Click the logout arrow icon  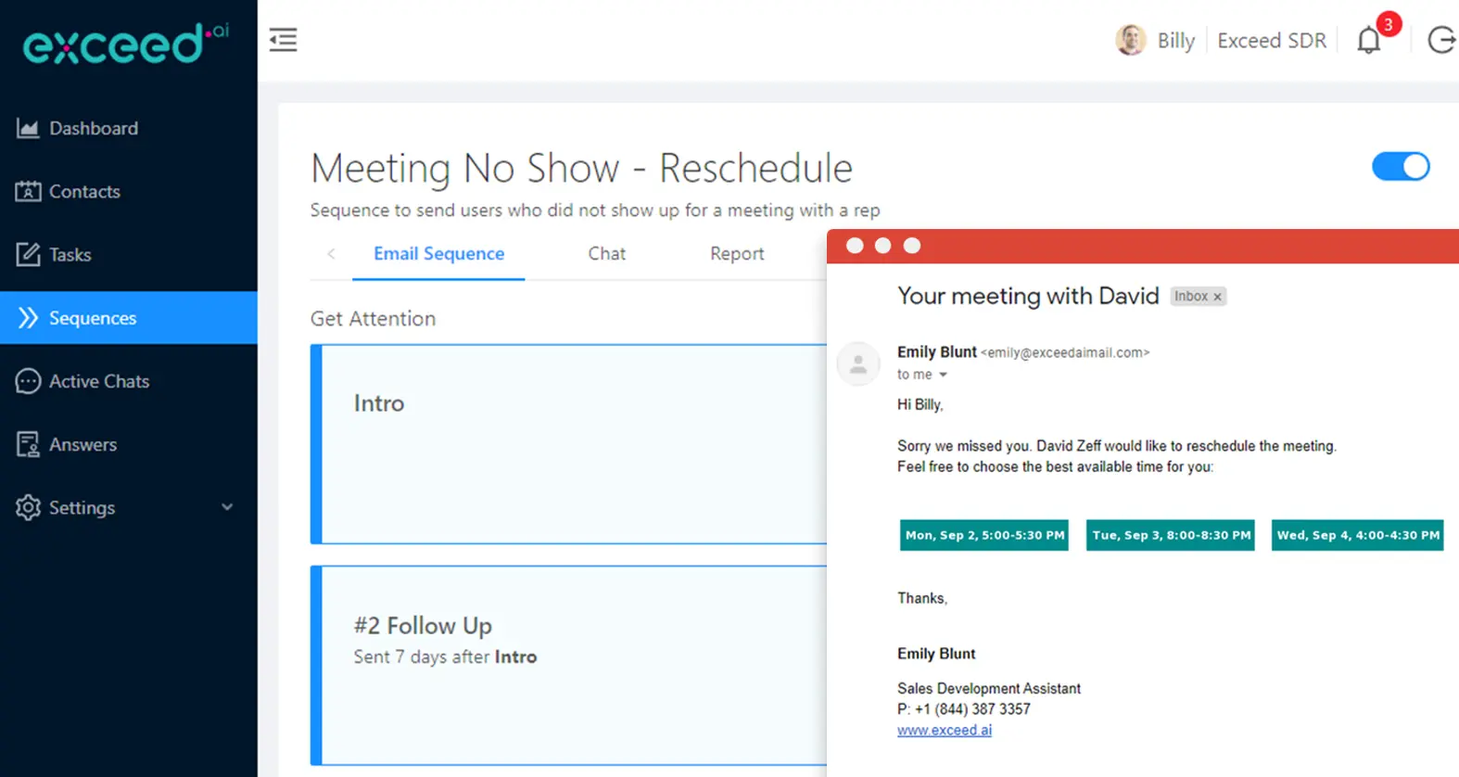click(1441, 40)
